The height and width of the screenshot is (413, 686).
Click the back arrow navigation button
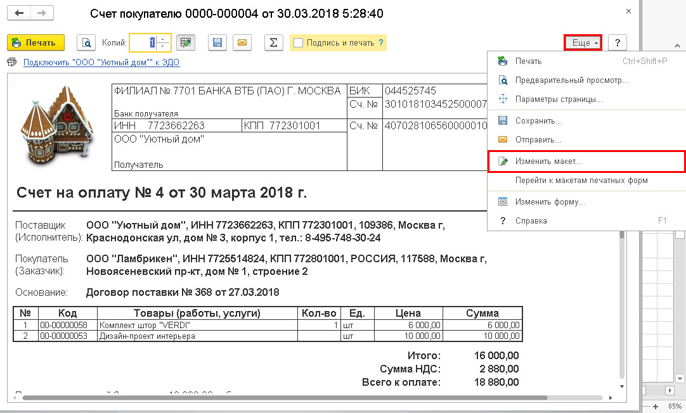pyautogui.click(x=19, y=13)
